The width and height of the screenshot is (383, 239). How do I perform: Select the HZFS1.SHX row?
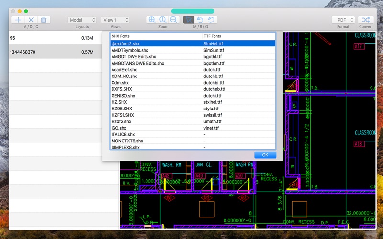[x=193, y=115]
